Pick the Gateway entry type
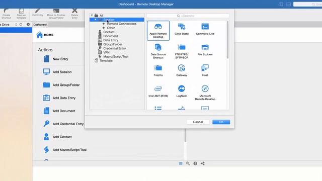The image size is (322, 181). pyautogui.click(x=182, y=70)
